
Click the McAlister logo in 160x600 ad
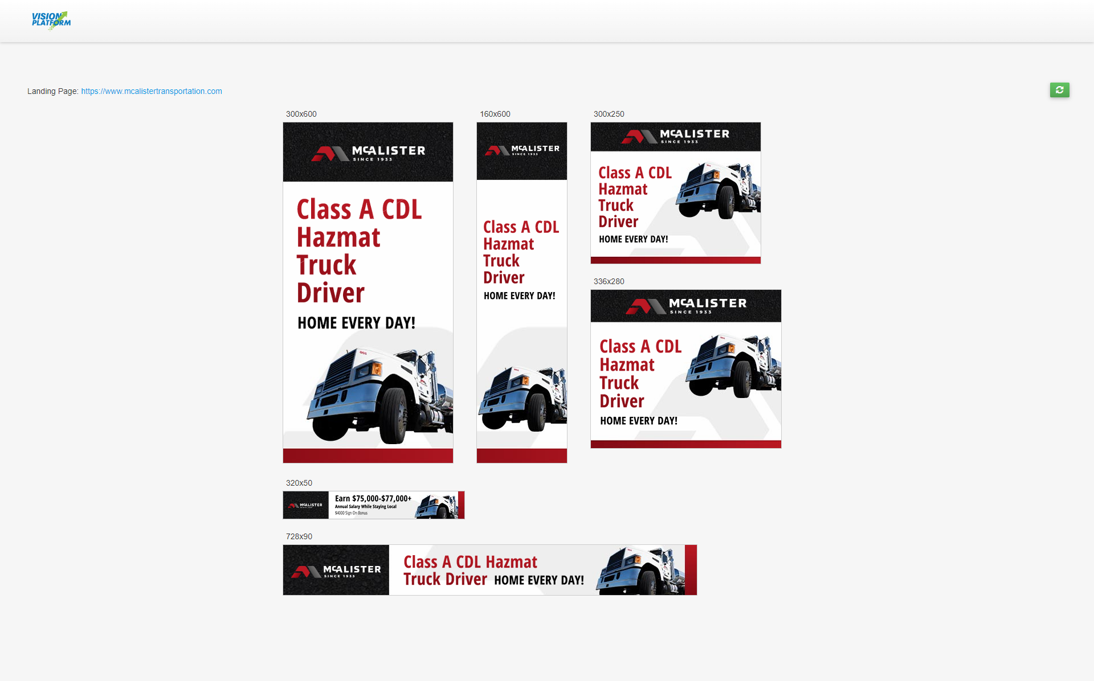click(x=522, y=150)
